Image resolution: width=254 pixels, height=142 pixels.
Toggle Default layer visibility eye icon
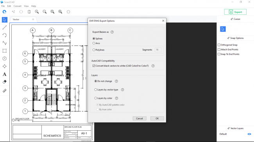point(249,134)
